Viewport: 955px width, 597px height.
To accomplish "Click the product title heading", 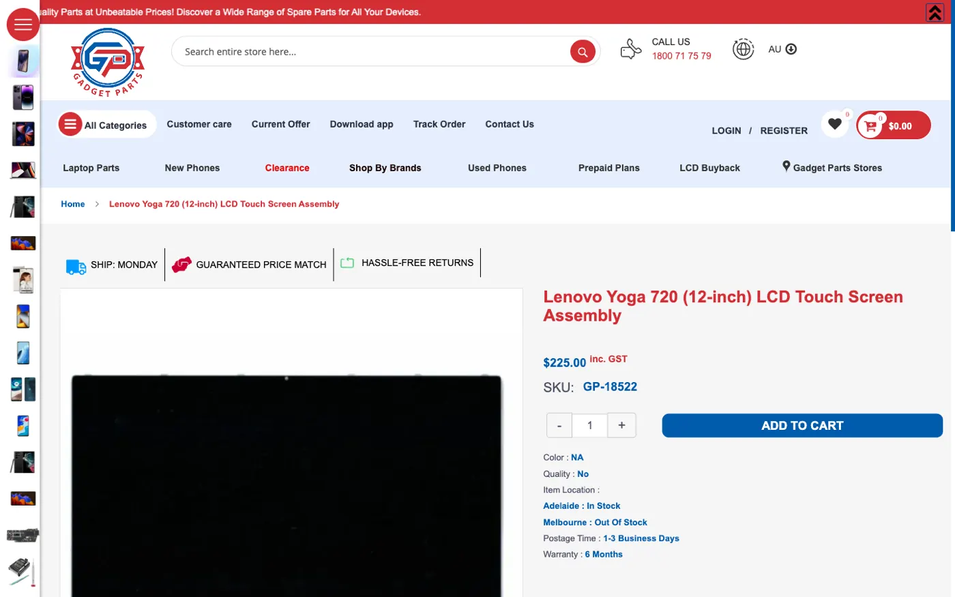I will (723, 306).
